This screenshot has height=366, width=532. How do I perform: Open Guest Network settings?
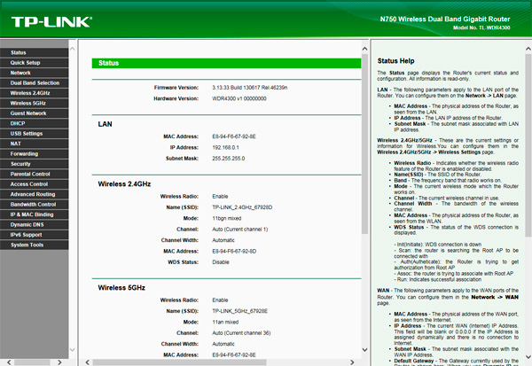point(28,113)
